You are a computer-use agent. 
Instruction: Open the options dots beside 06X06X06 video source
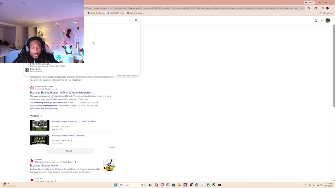71,141
